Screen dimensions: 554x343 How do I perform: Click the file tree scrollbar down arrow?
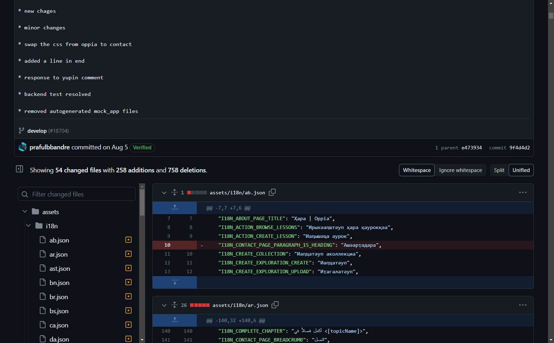[142, 340]
